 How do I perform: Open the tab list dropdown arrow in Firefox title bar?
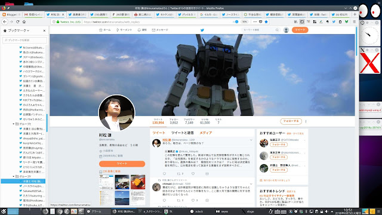(x=346, y=8)
